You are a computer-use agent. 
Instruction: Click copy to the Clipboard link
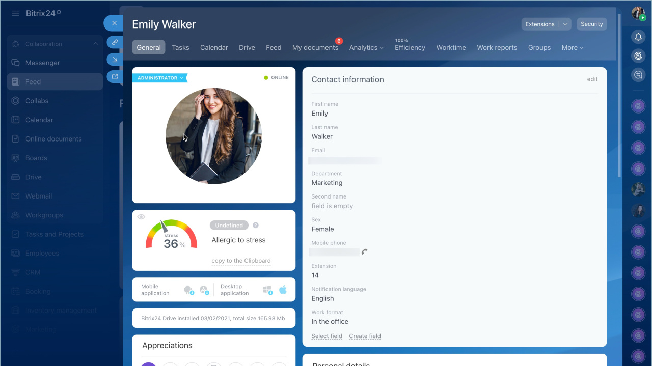[241, 261]
